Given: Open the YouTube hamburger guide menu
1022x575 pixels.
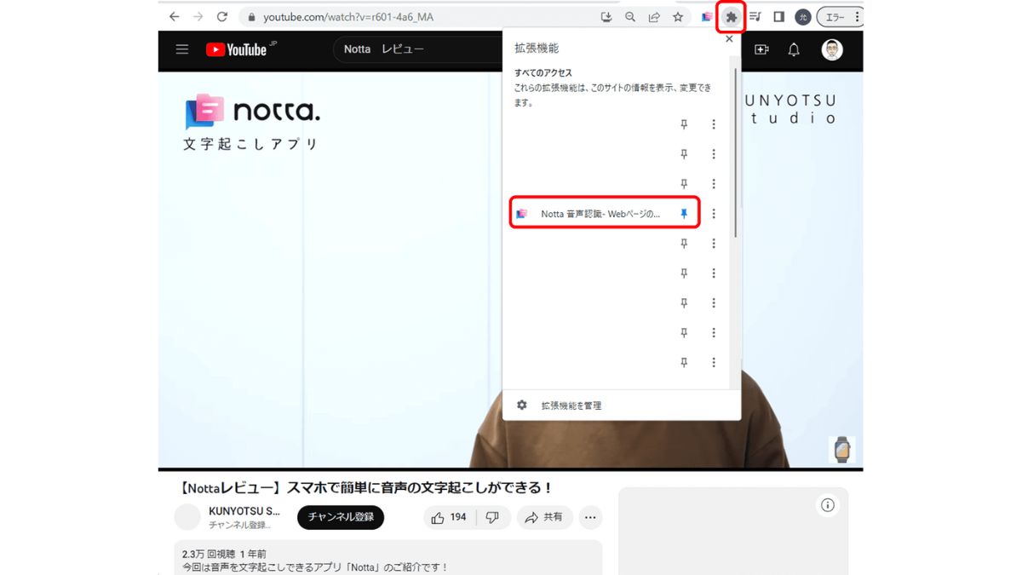Looking at the screenshot, I should 182,49.
